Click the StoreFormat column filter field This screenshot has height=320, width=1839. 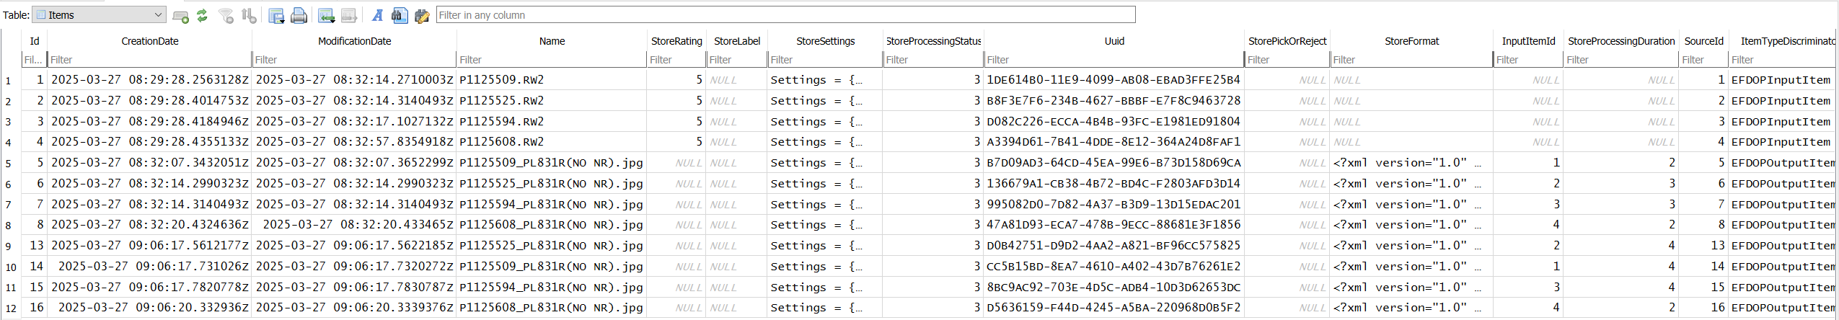pyautogui.click(x=1411, y=60)
